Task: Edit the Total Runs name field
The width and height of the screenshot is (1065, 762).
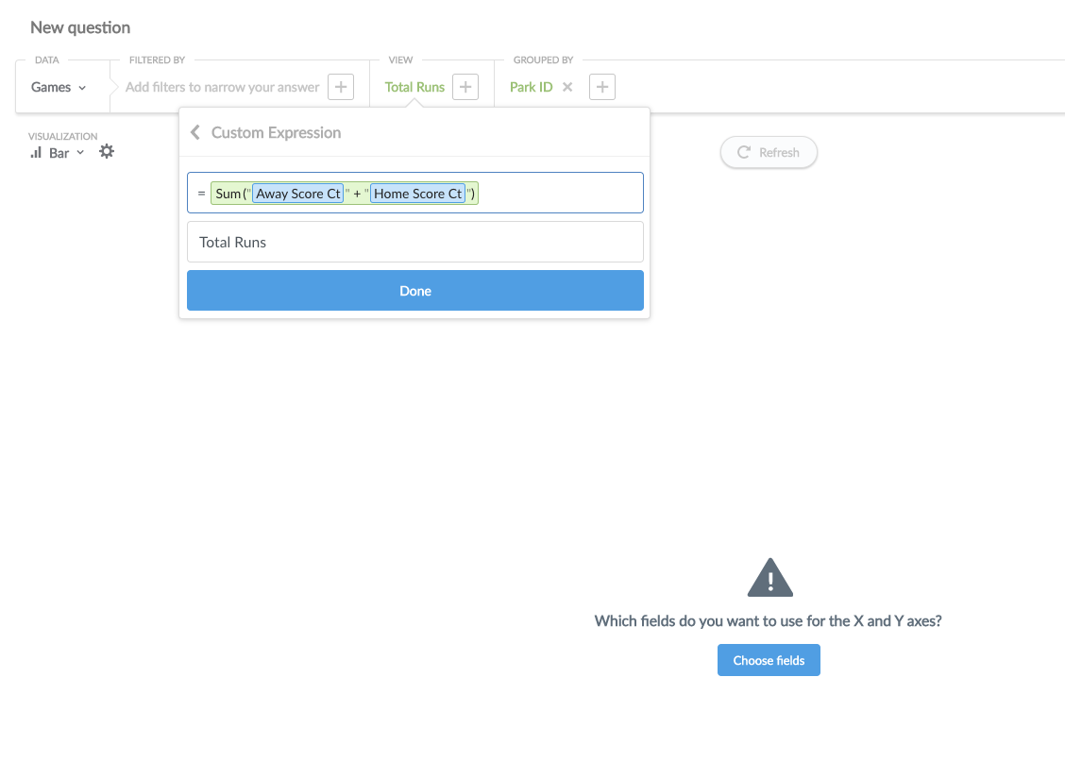Action: click(415, 242)
